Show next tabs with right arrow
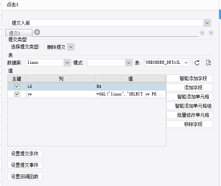The height and width of the screenshot is (186, 221). [211, 33]
